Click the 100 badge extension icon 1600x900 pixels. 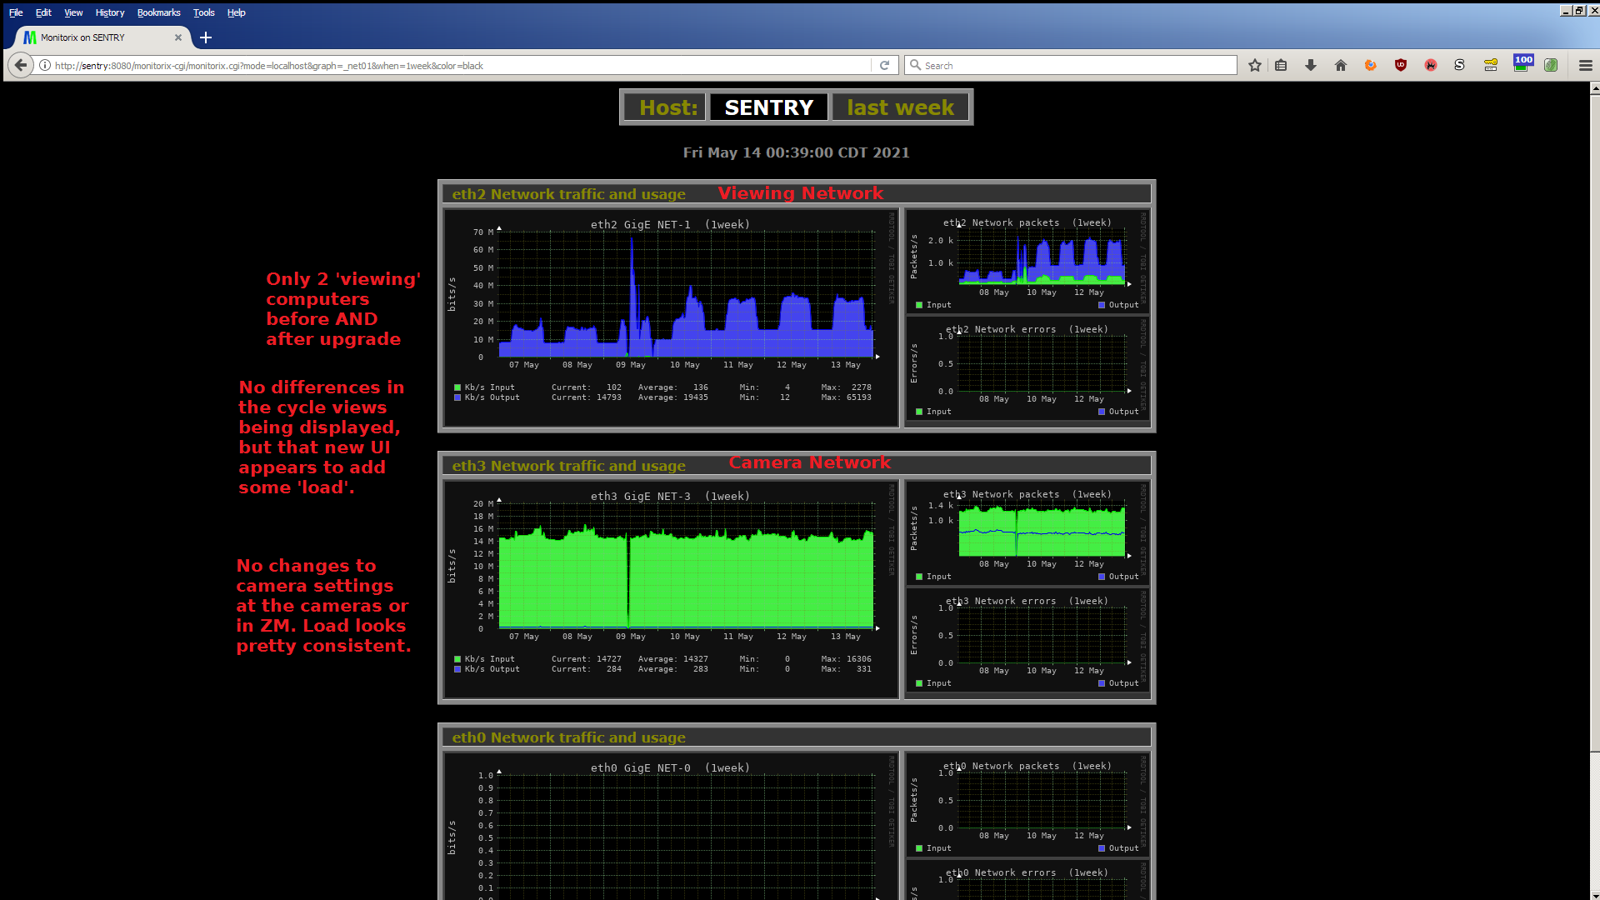coord(1522,63)
